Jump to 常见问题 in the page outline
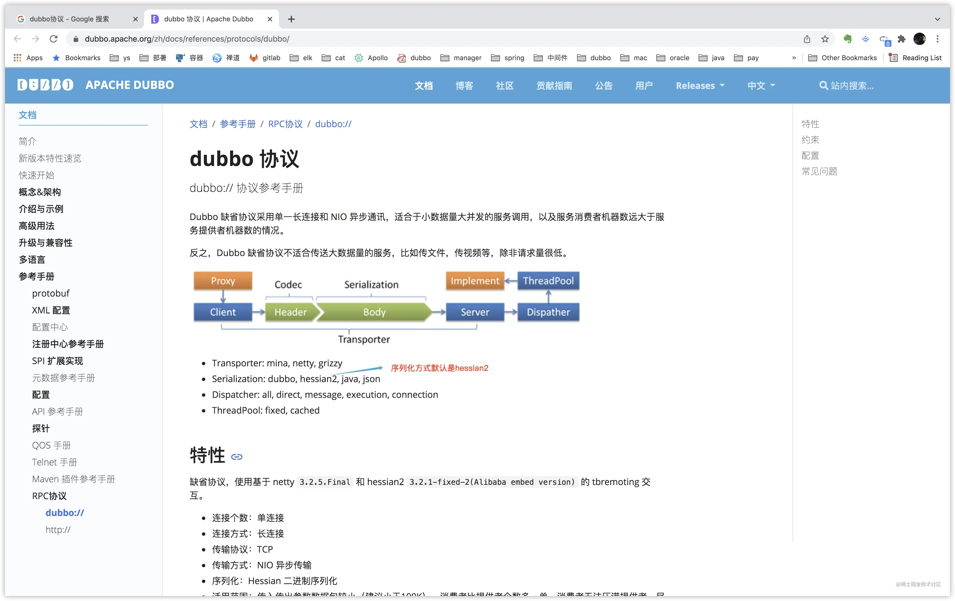 819,171
